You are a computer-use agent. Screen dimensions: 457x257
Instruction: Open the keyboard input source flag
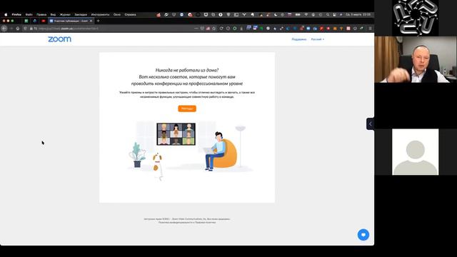(289, 14)
